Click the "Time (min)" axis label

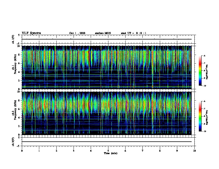point(111,153)
